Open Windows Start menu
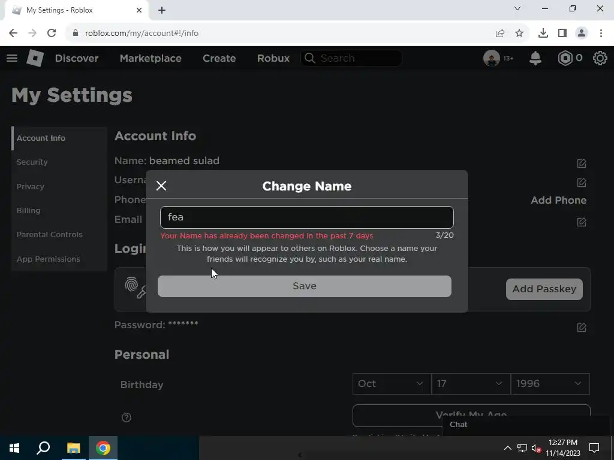Image resolution: width=614 pixels, height=460 pixels. tap(14, 448)
